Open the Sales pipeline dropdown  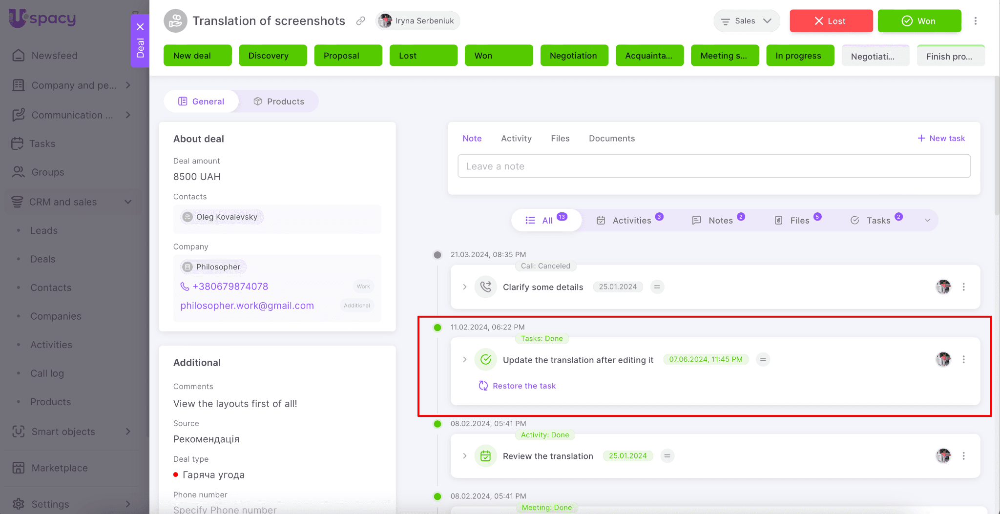point(746,21)
